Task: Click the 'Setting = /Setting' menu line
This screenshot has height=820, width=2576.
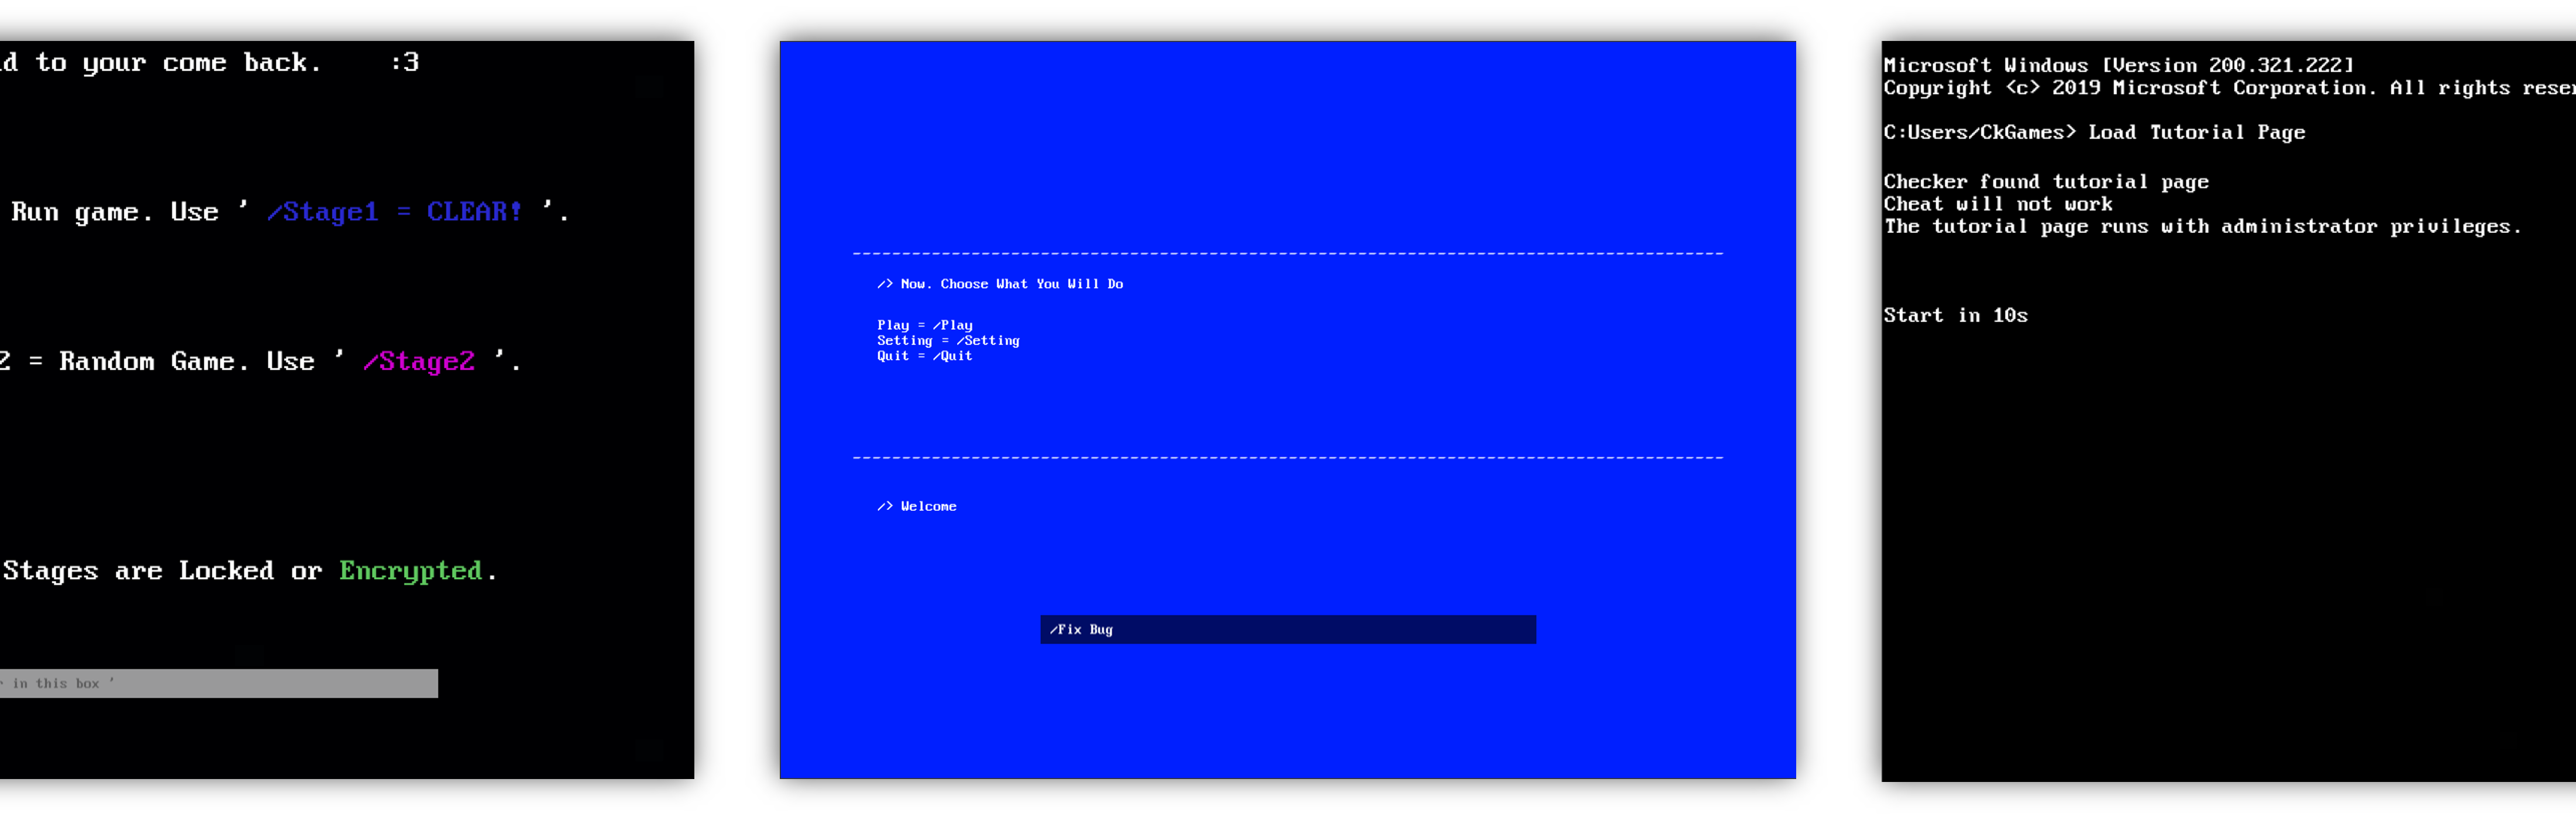Action: [948, 340]
